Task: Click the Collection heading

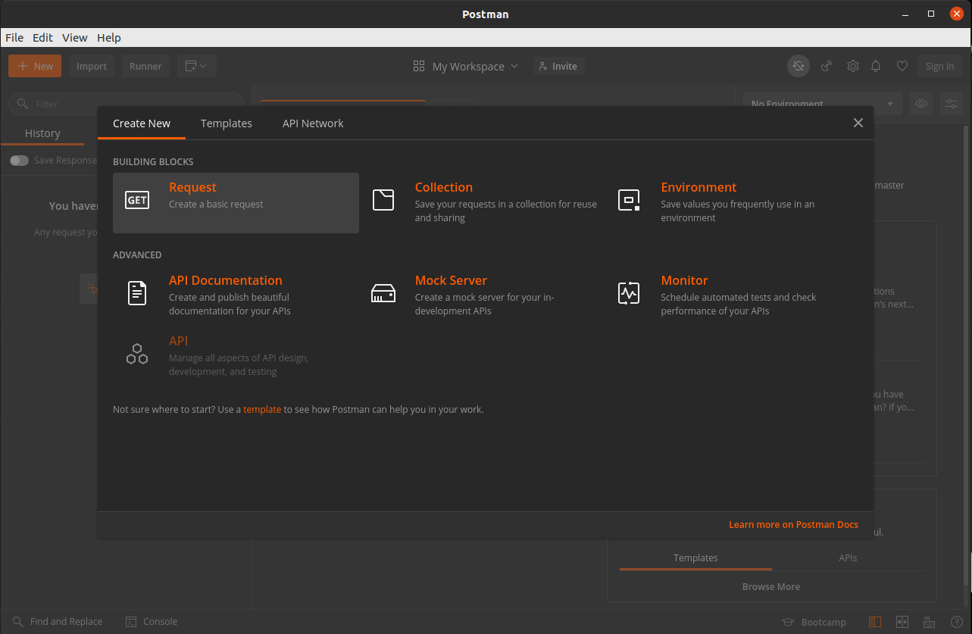Action: click(x=444, y=187)
